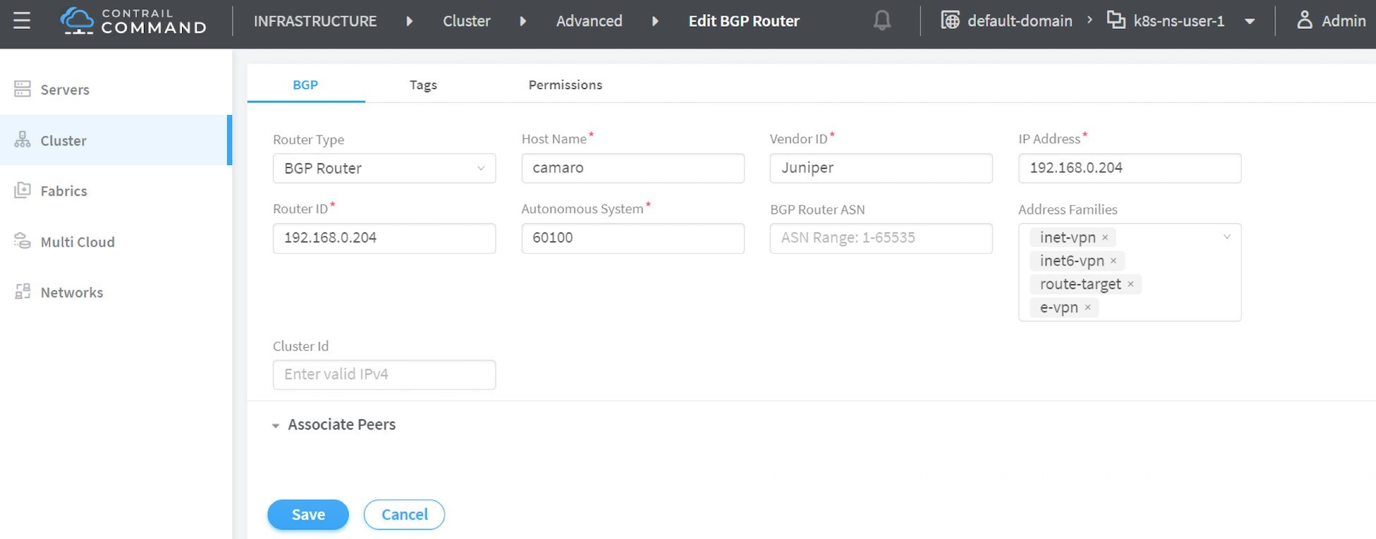Click the Servers sidebar icon
Screen dimensions: 1376x539
pyautogui.click(x=23, y=89)
